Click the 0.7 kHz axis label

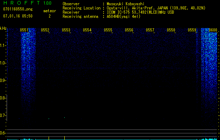click(x=3, y=115)
